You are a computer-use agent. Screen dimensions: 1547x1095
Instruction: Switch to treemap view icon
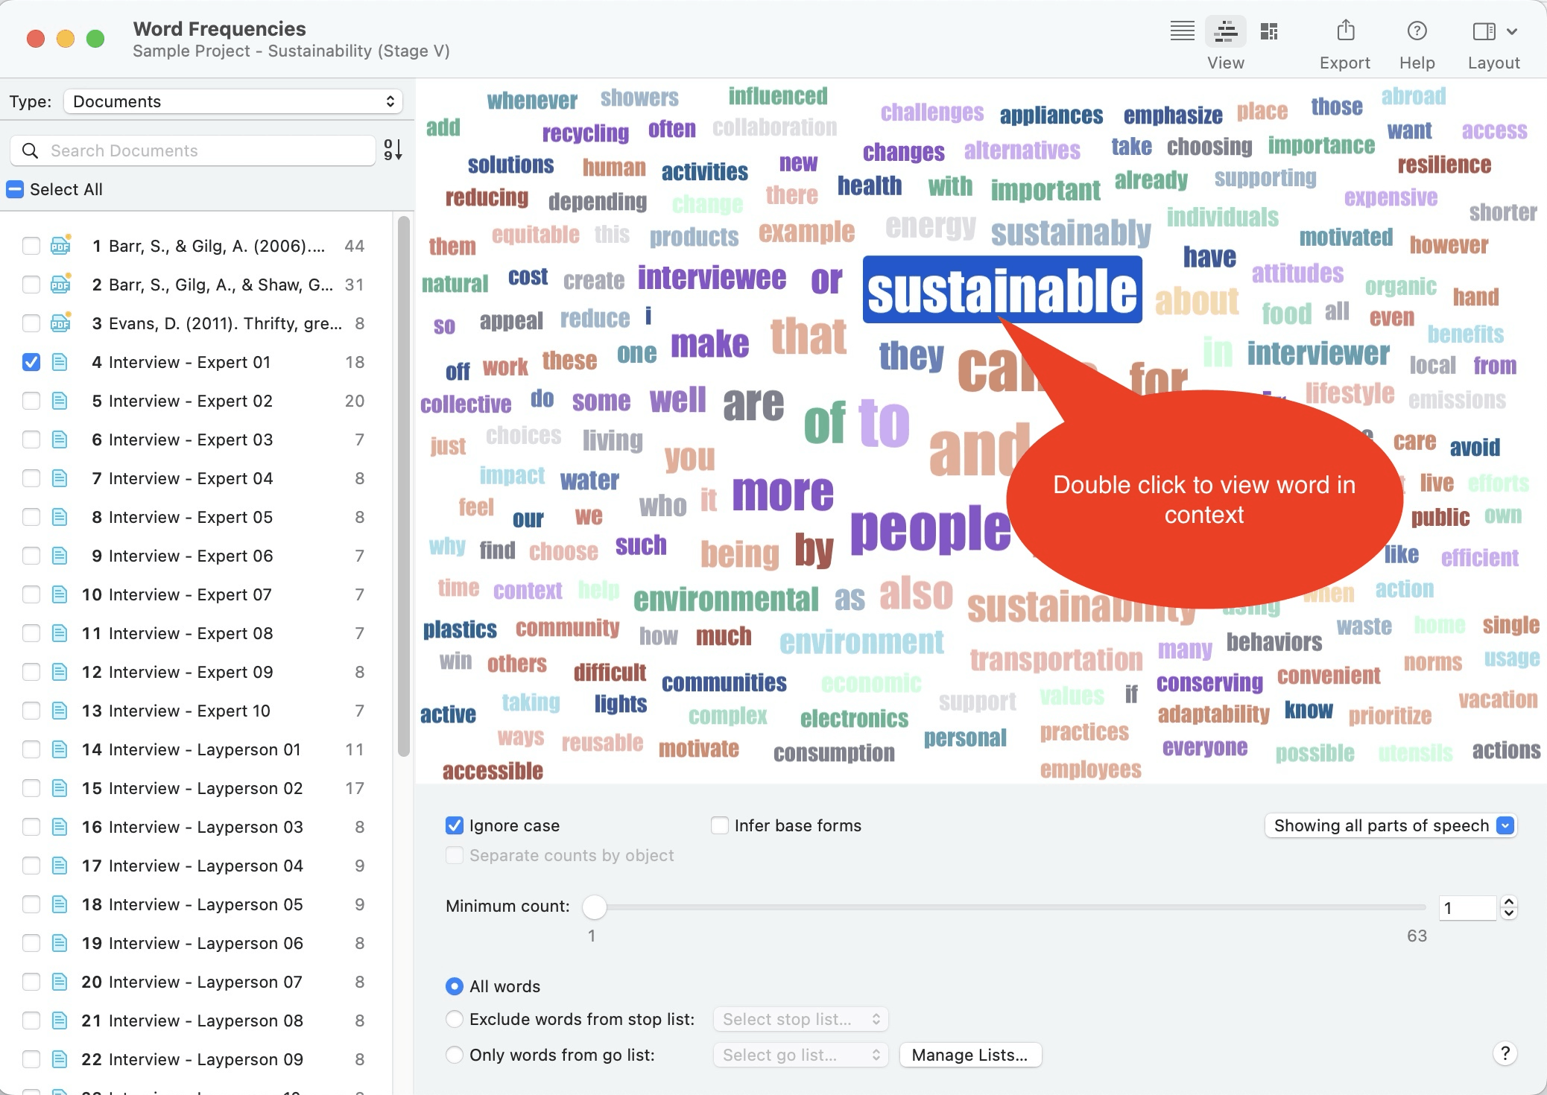tap(1268, 31)
